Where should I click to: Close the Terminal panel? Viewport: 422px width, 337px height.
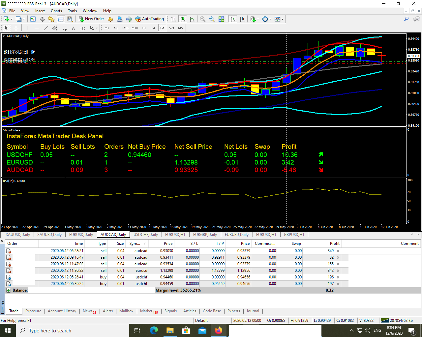(2, 241)
